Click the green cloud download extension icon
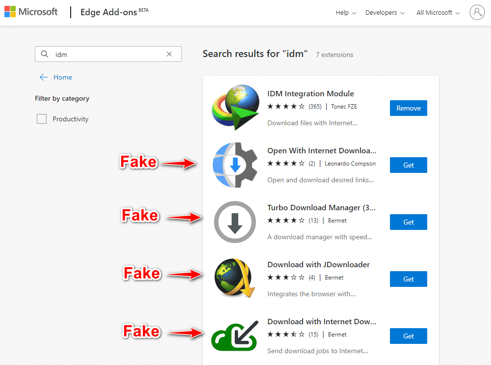The image size is (491, 365). coord(235,336)
